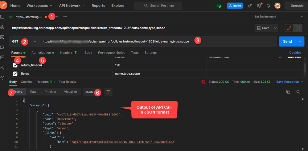
Task: Open the comments icon next to pencil
Action: (298, 28)
